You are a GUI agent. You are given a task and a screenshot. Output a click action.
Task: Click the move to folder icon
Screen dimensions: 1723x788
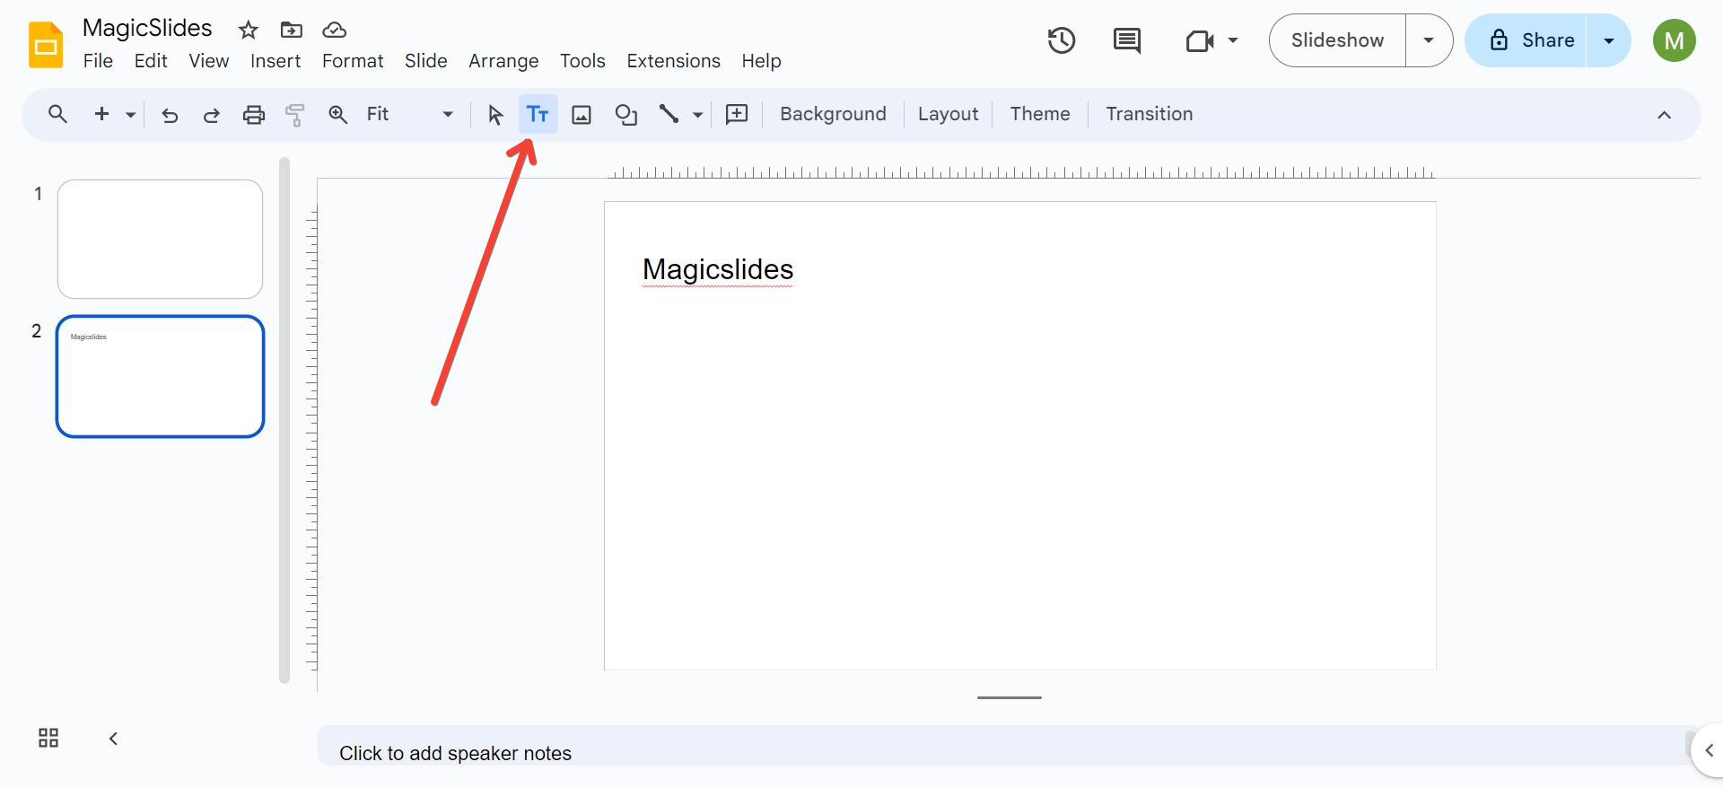click(x=292, y=31)
